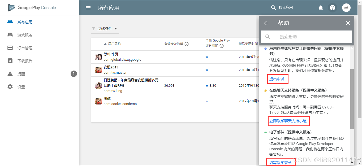Click the 填写联系表单 link
The width and height of the screenshot is (362, 166).
[281, 163]
